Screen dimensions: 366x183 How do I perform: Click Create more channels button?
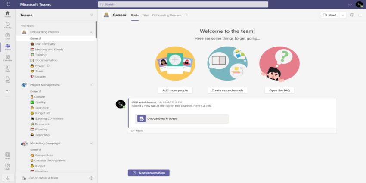pyautogui.click(x=227, y=90)
